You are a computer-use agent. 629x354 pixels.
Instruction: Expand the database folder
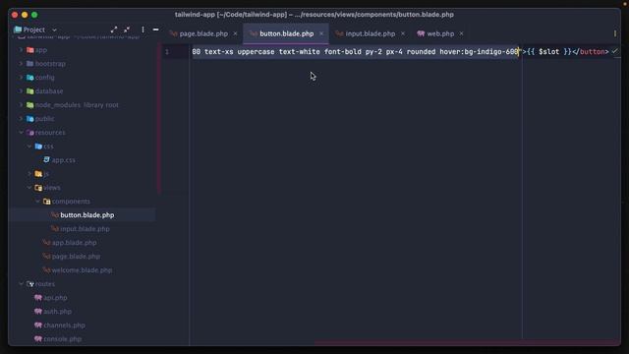[21, 91]
